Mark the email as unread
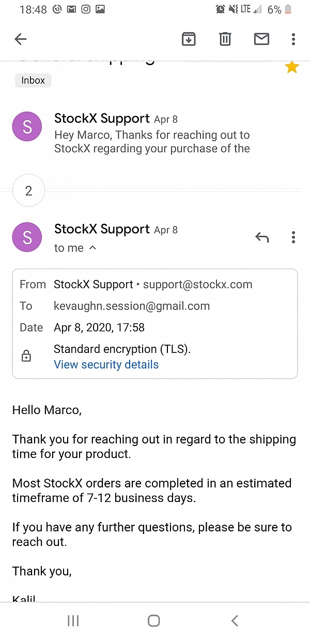The height and width of the screenshot is (638, 310). pos(261,39)
